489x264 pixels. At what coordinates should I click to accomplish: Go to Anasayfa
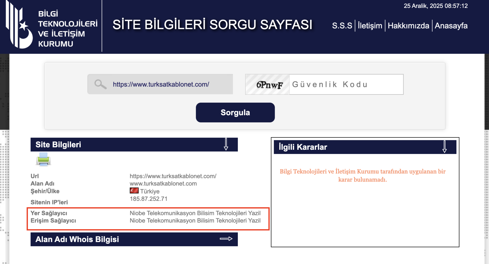coord(451,26)
